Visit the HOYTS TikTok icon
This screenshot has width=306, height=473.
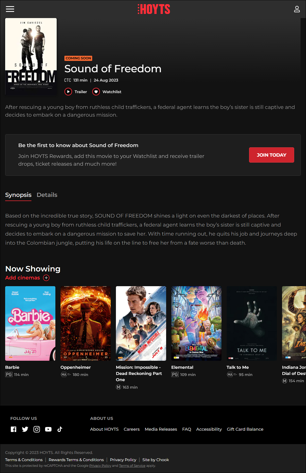[x=60, y=429]
